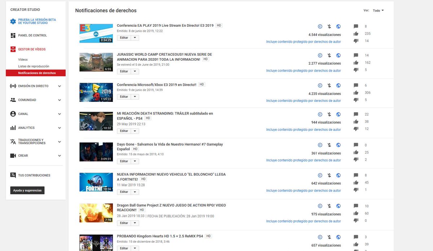Open the Ver: Todo filter dropdown
This screenshot has width=433, height=251.
pos(378,10)
